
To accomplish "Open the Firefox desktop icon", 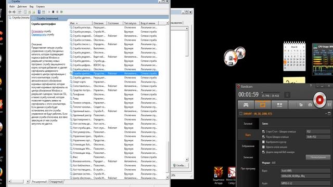I will [1, 172].
